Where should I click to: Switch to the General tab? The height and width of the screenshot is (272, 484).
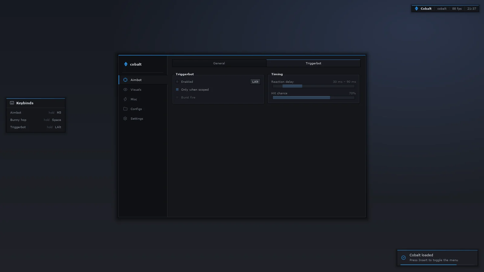(219, 63)
